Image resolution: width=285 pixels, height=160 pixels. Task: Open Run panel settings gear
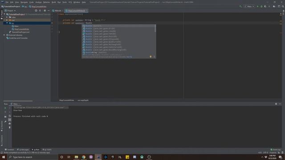click(x=276, y=104)
